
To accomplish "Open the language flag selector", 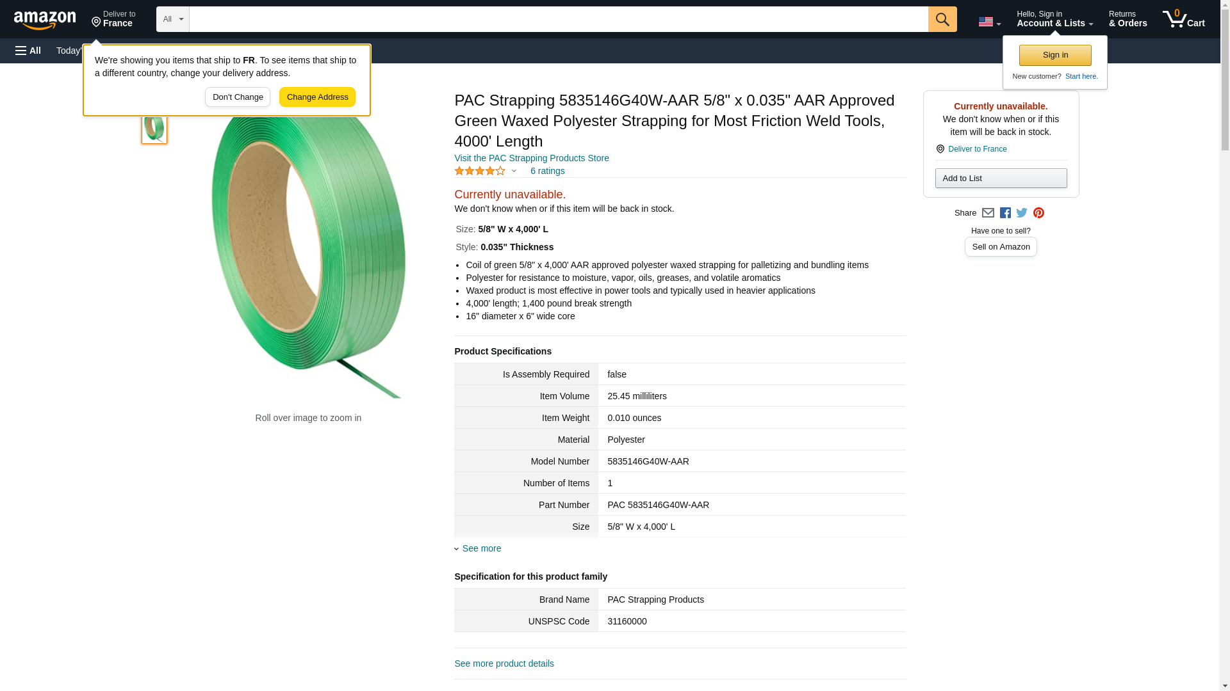I will (989, 22).
